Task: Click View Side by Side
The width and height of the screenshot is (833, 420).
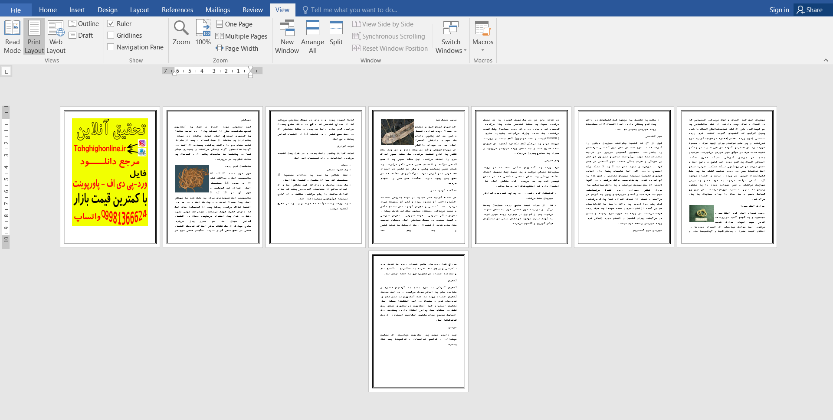Action: tap(383, 24)
